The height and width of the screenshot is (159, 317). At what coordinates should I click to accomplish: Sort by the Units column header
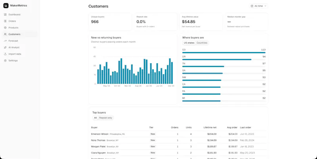189,127
